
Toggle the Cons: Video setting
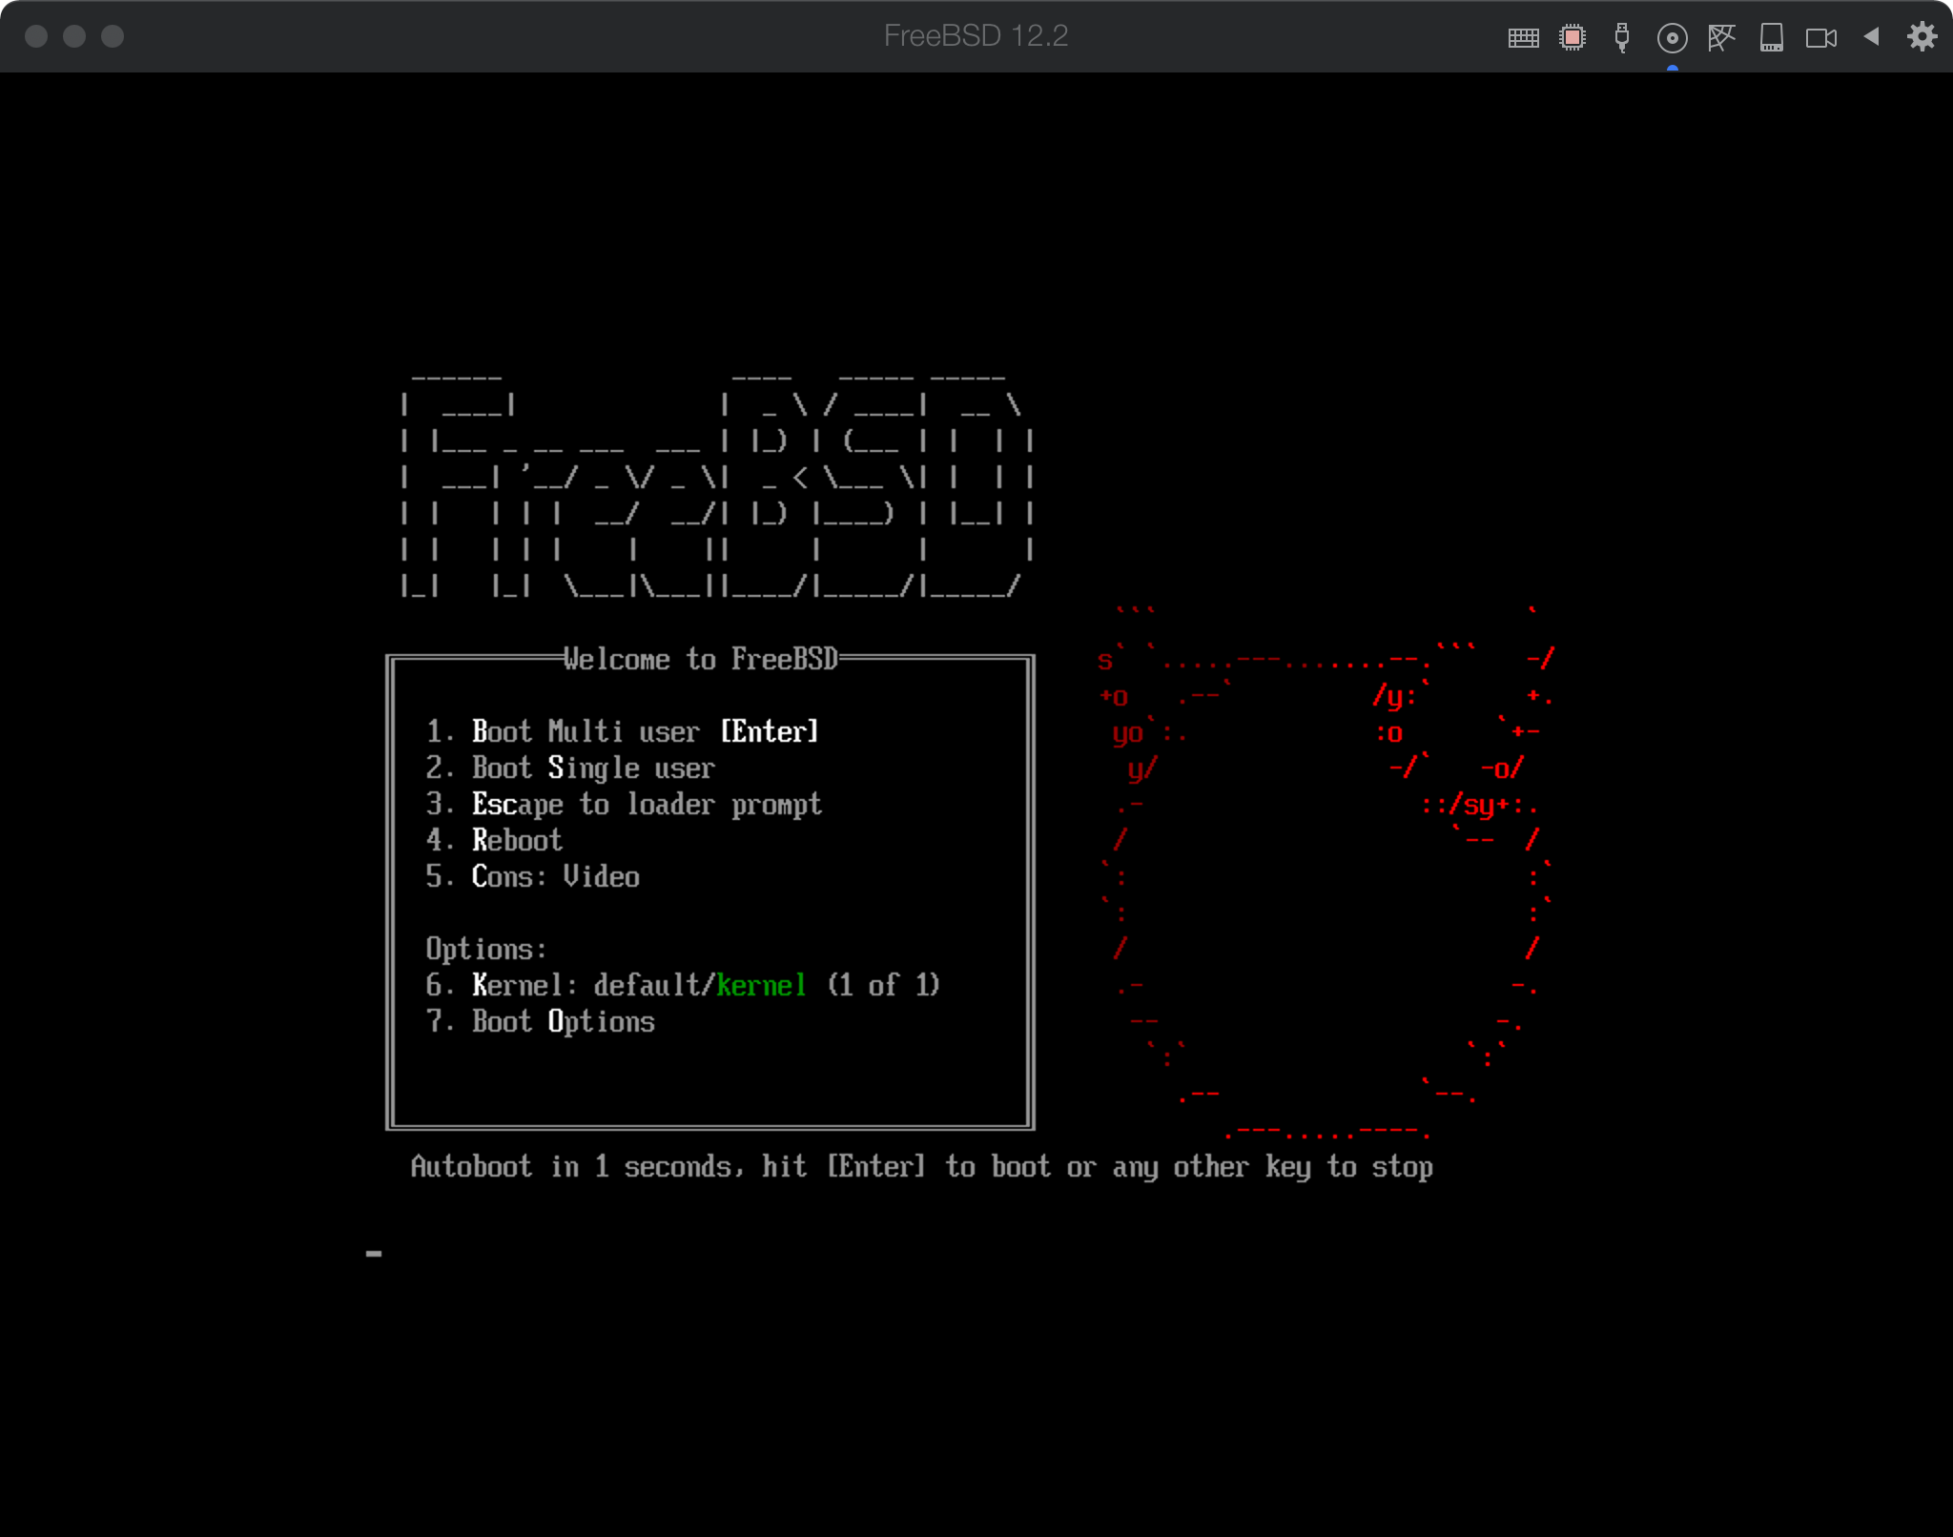532,876
